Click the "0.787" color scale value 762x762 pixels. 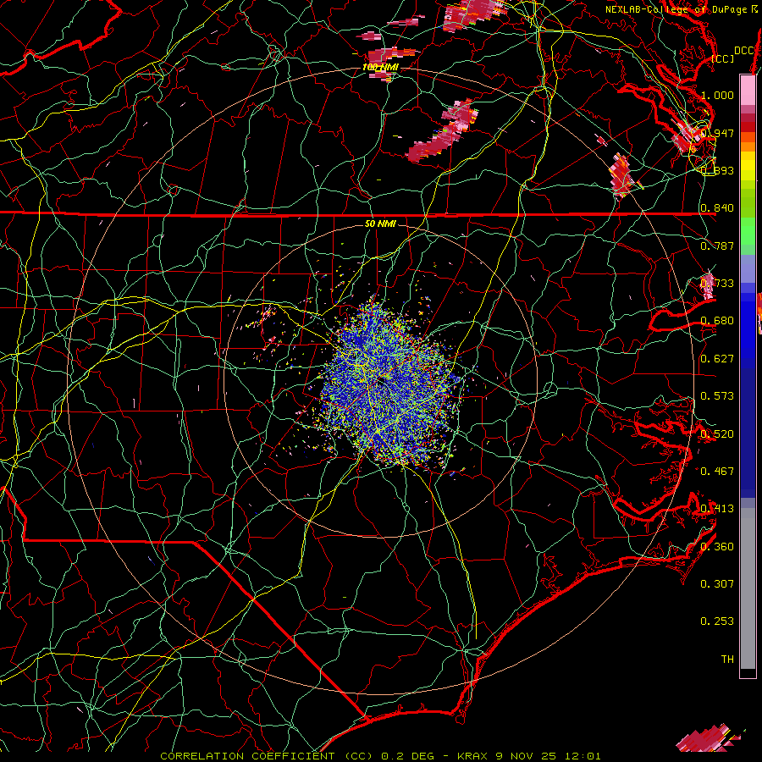(717, 246)
